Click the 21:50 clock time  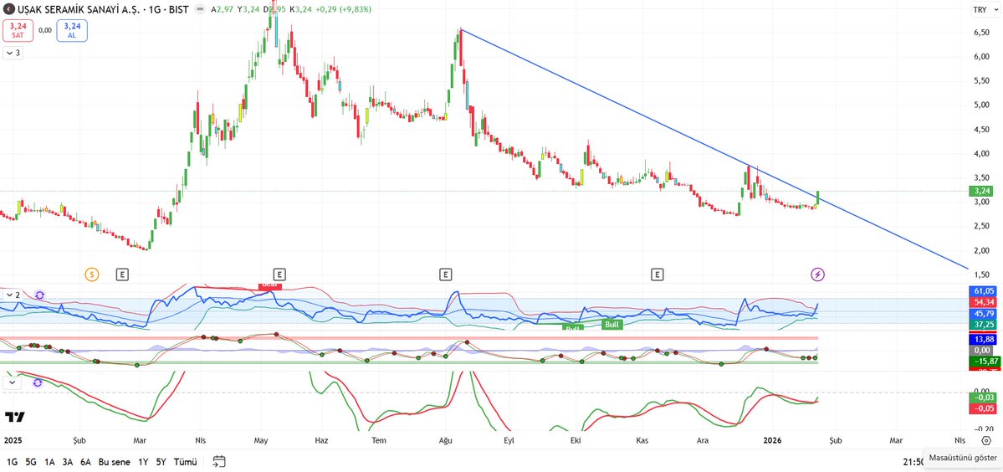pos(913,462)
